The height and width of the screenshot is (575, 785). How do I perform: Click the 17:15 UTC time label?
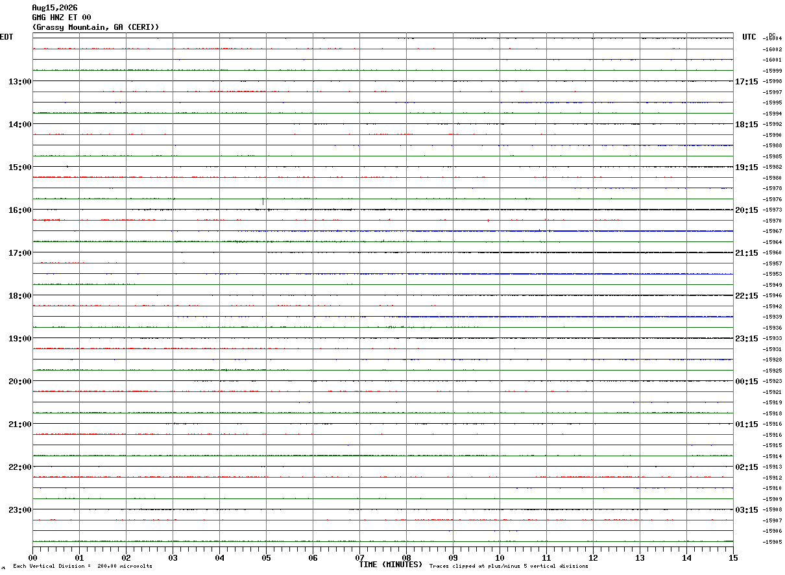coord(746,82)
